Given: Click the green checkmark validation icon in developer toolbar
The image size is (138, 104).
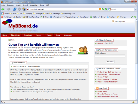Looking at the screenshot, I should 132,17.
